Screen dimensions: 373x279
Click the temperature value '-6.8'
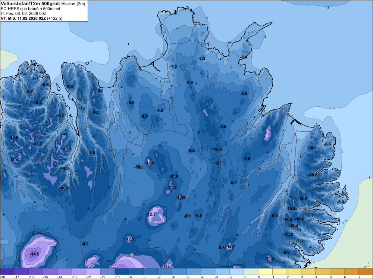(x=43, y=72)
